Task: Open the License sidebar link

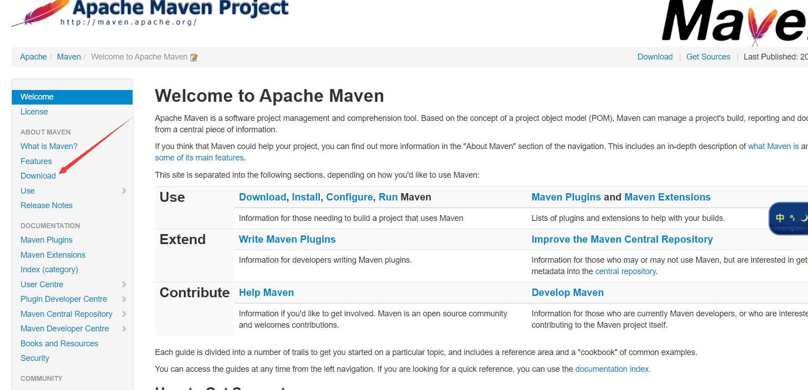Action: click(x=34, y=112)
